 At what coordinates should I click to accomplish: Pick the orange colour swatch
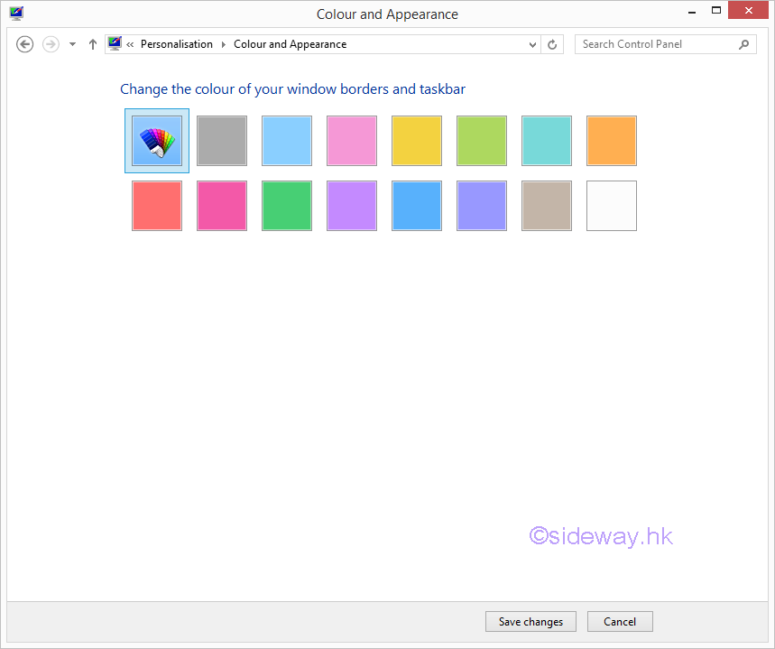tap(612, 141)
